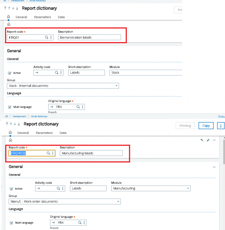The width and height of the screenshot is (225, 230).
Task: Expand the Manuf. - Work order documents Group dropdown
Action: tap(118, 202)
